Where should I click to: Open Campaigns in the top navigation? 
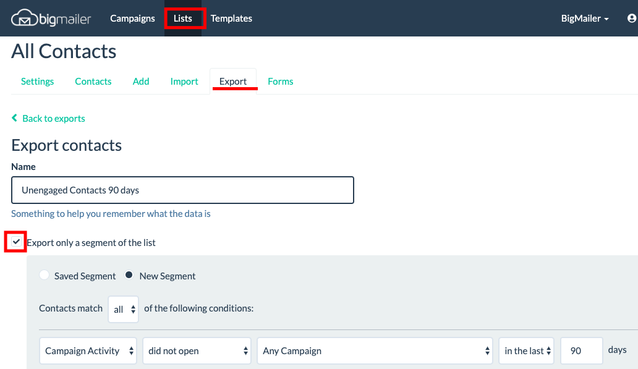click(132, 19)
